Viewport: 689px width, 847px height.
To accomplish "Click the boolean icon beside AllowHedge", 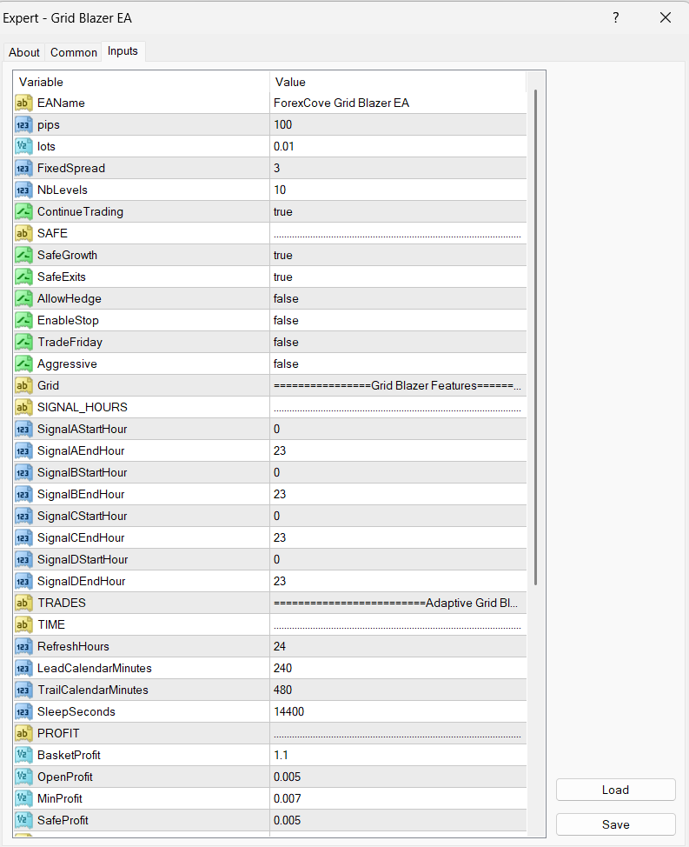I will pyautogui.click(x=23, y=299).
